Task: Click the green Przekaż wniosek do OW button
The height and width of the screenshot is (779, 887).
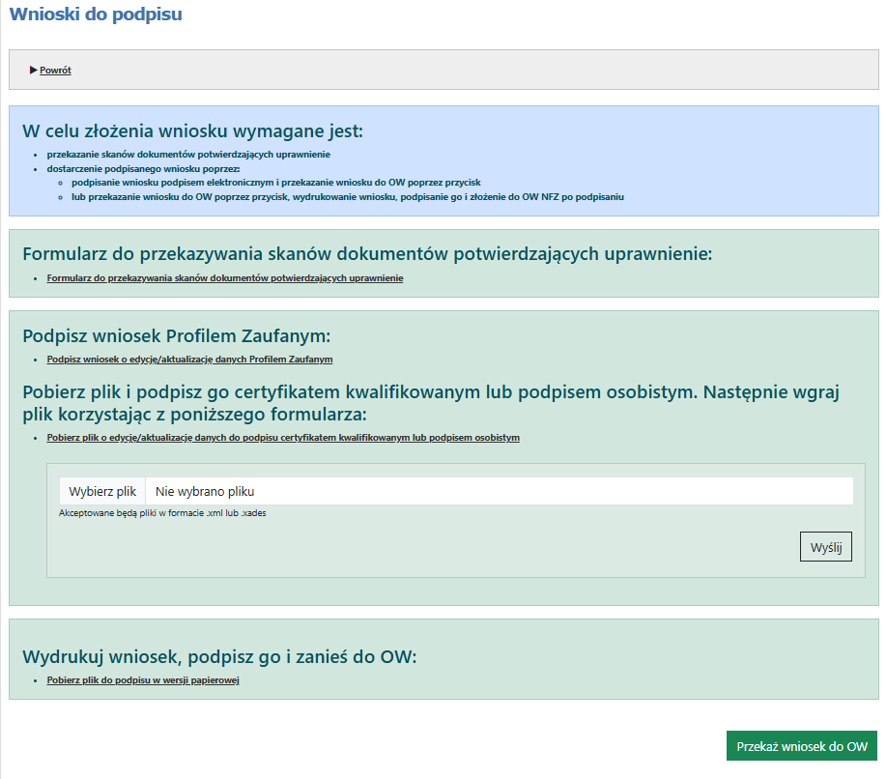Action: 801,747
